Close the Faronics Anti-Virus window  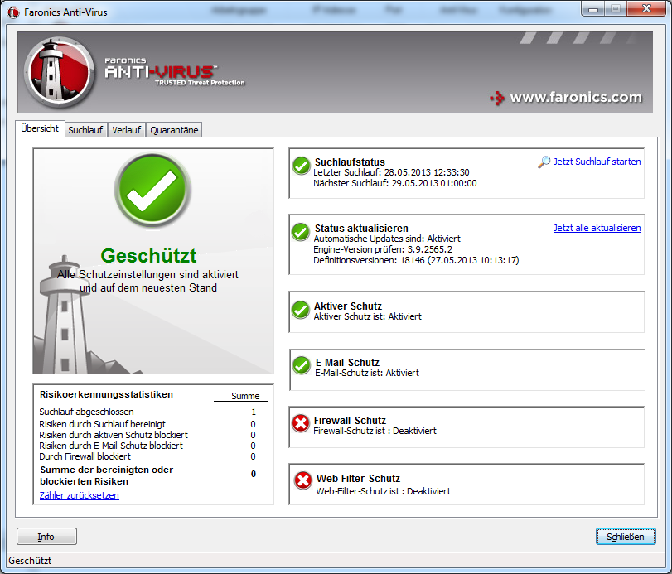click(x=646, y=8)
